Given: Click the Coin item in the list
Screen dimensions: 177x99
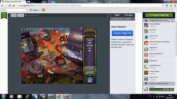Looking at the screenshot, I should point(90,48).
